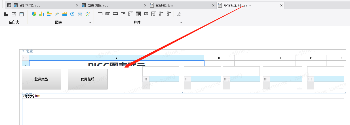
Task: Select the two-row layout block icon
Action: click(x=14, y=14)
